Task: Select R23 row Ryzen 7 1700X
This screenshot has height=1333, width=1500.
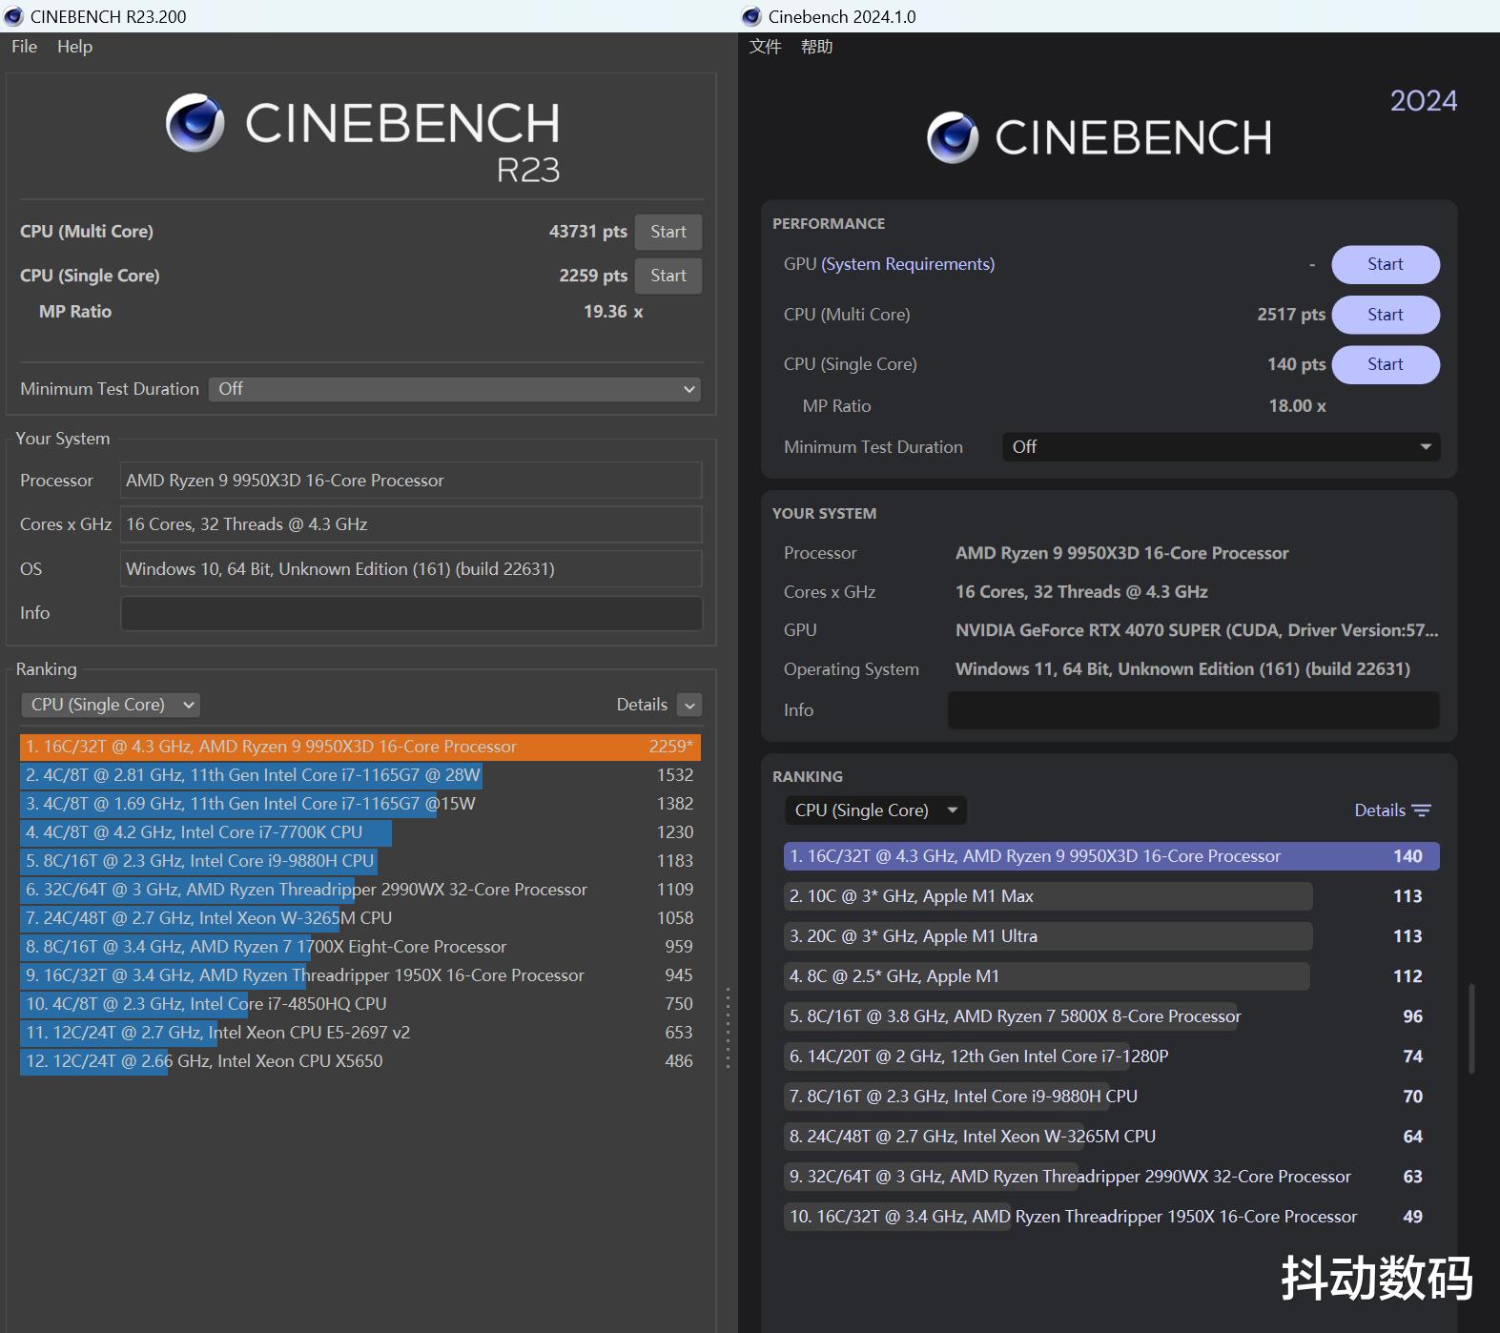Action: tap(360, 947)
